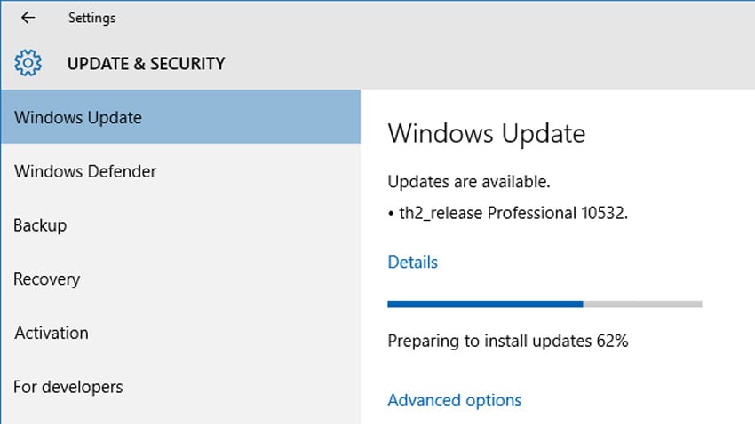
Task: Click the Settings window title text
Action: [x=91, y=18]
